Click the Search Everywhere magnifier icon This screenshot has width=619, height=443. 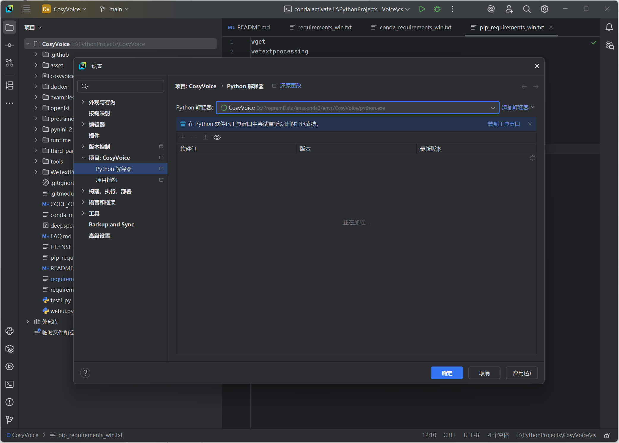tap(527, 9)
